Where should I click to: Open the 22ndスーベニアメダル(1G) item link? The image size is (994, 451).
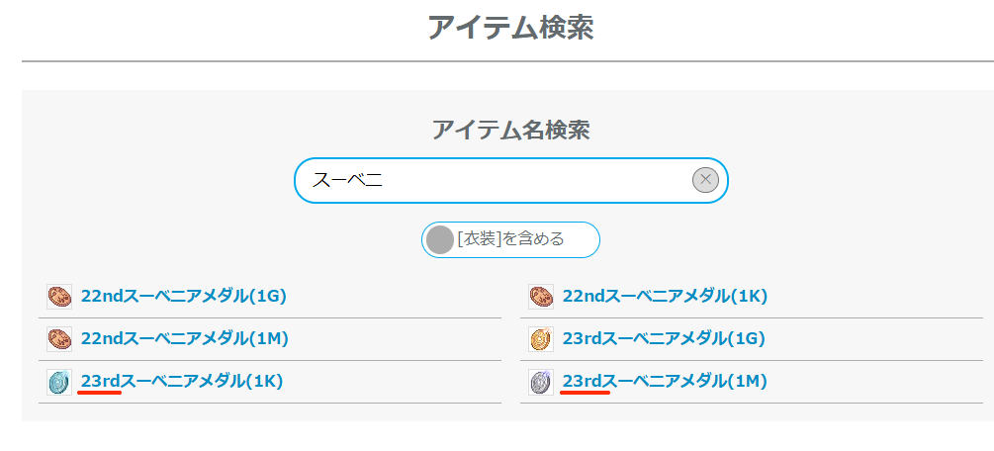pyautogui.click(x=183, y=296)
